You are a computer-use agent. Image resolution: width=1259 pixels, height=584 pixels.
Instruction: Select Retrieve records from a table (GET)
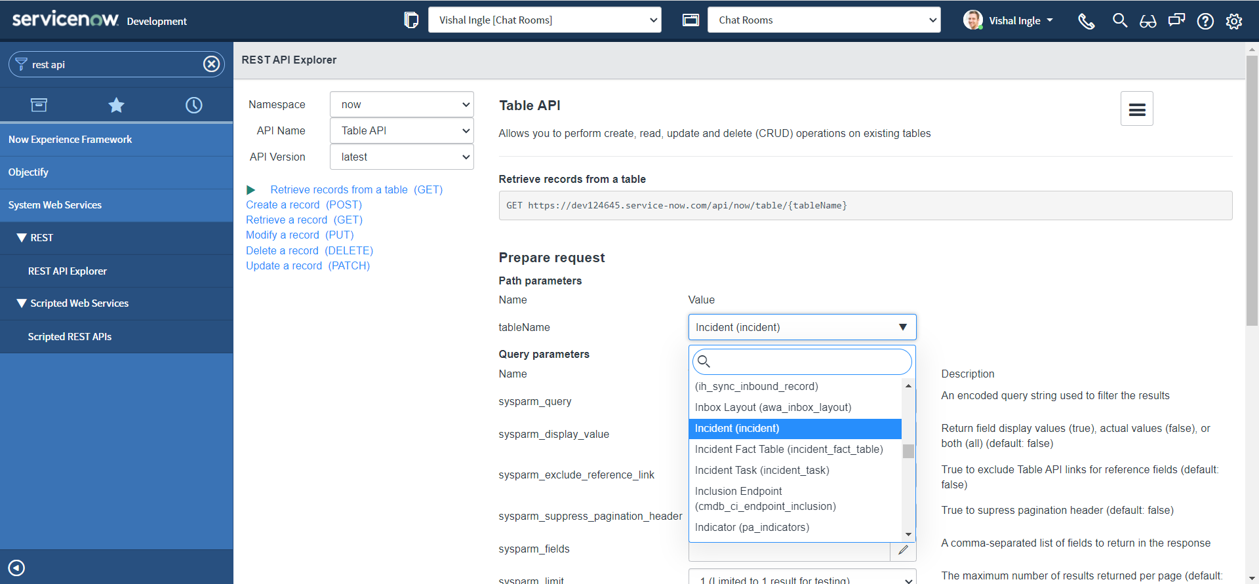356,190
